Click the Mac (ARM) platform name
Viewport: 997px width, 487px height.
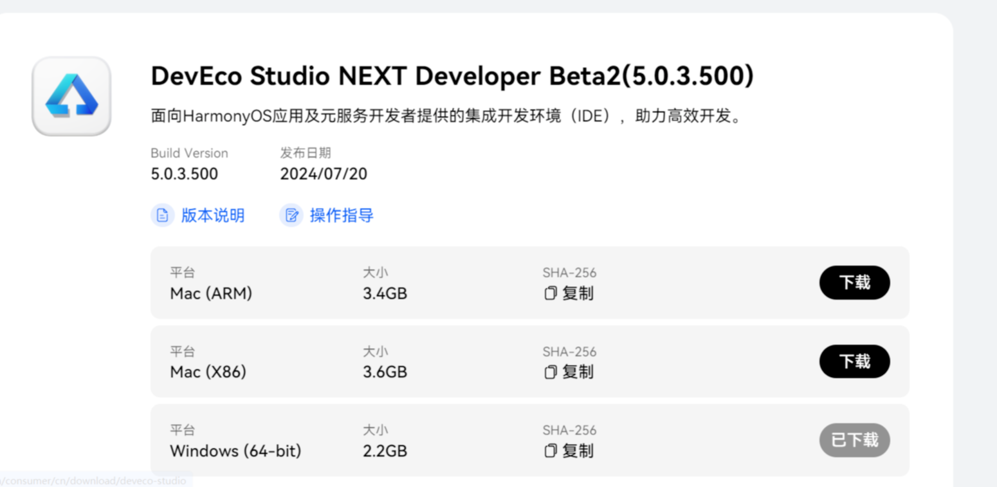(x=211, y=293)
